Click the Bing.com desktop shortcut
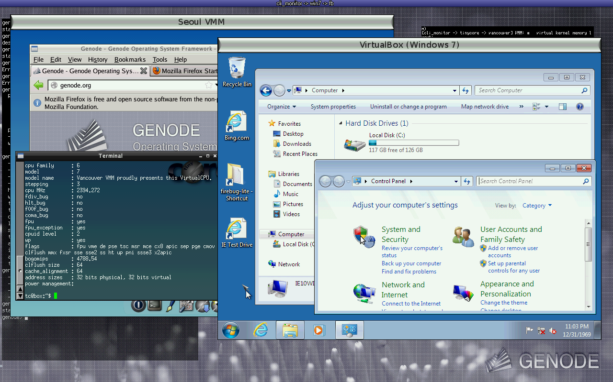The image size is (613, 382). 237,126
